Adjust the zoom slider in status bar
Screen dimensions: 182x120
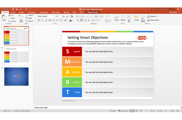coord(156,111)
